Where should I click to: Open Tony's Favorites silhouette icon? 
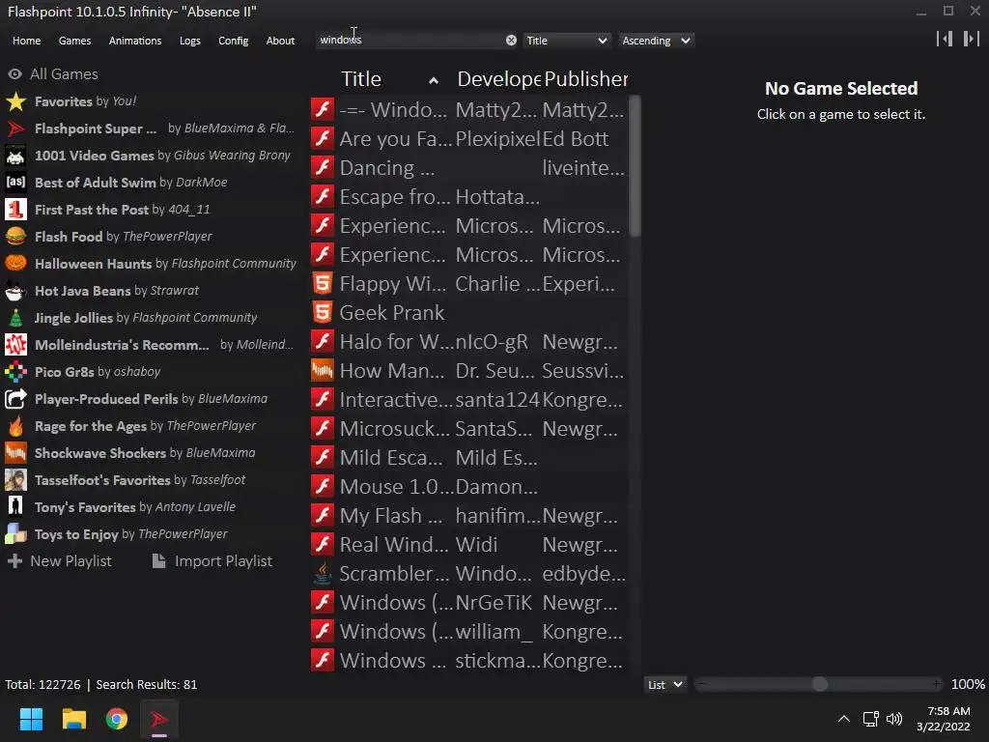point(15,507)
